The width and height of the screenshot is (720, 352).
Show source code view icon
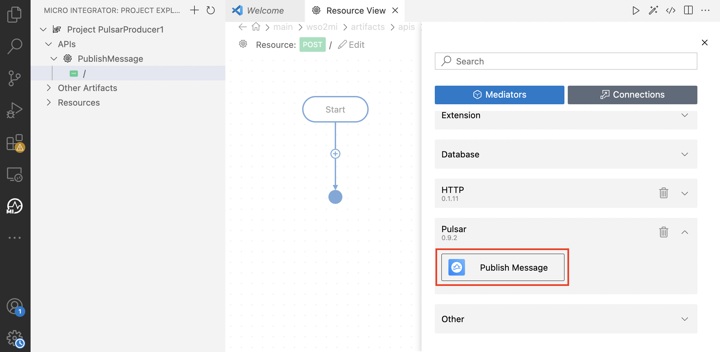671,11
